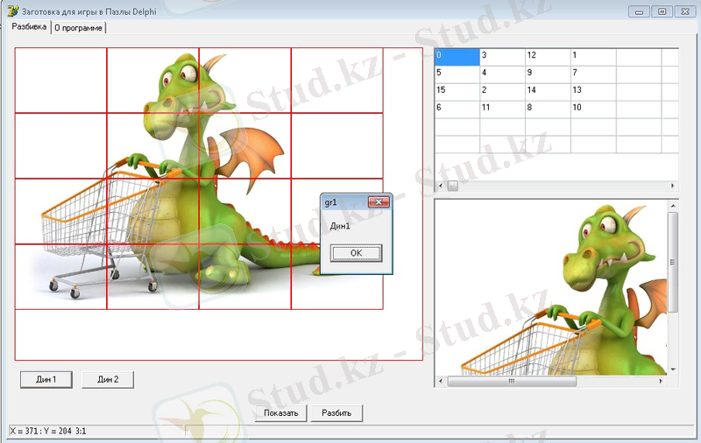Click the Дин 1 button
701x443 pixels.
46,379
